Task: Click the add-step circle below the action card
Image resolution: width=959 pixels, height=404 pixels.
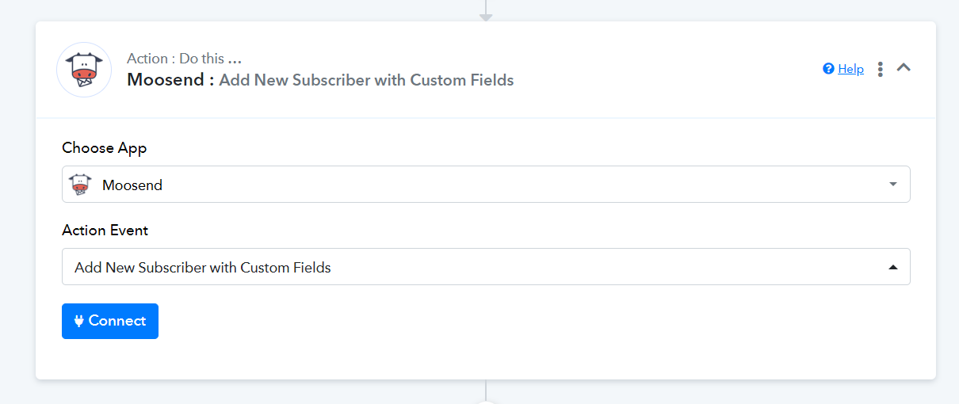Action: [486, 400]
